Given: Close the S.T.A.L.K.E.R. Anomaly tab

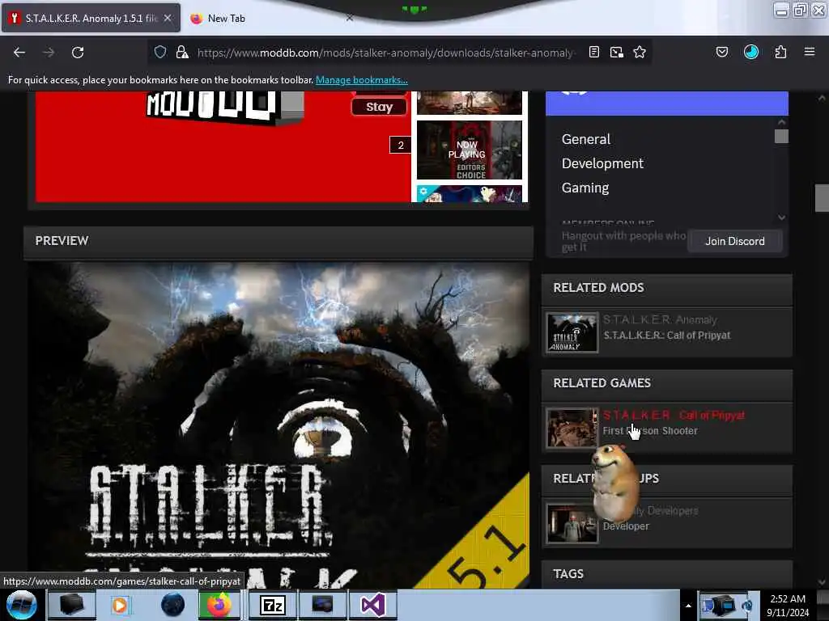Looking at the screenshot, I should click(168, 18).
